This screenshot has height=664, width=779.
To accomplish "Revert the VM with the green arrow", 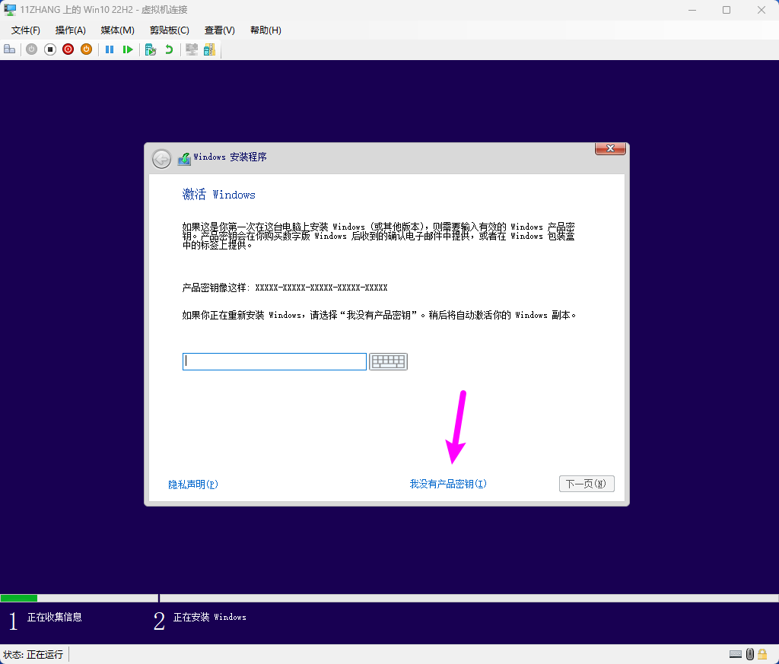I will coord(169,49).
